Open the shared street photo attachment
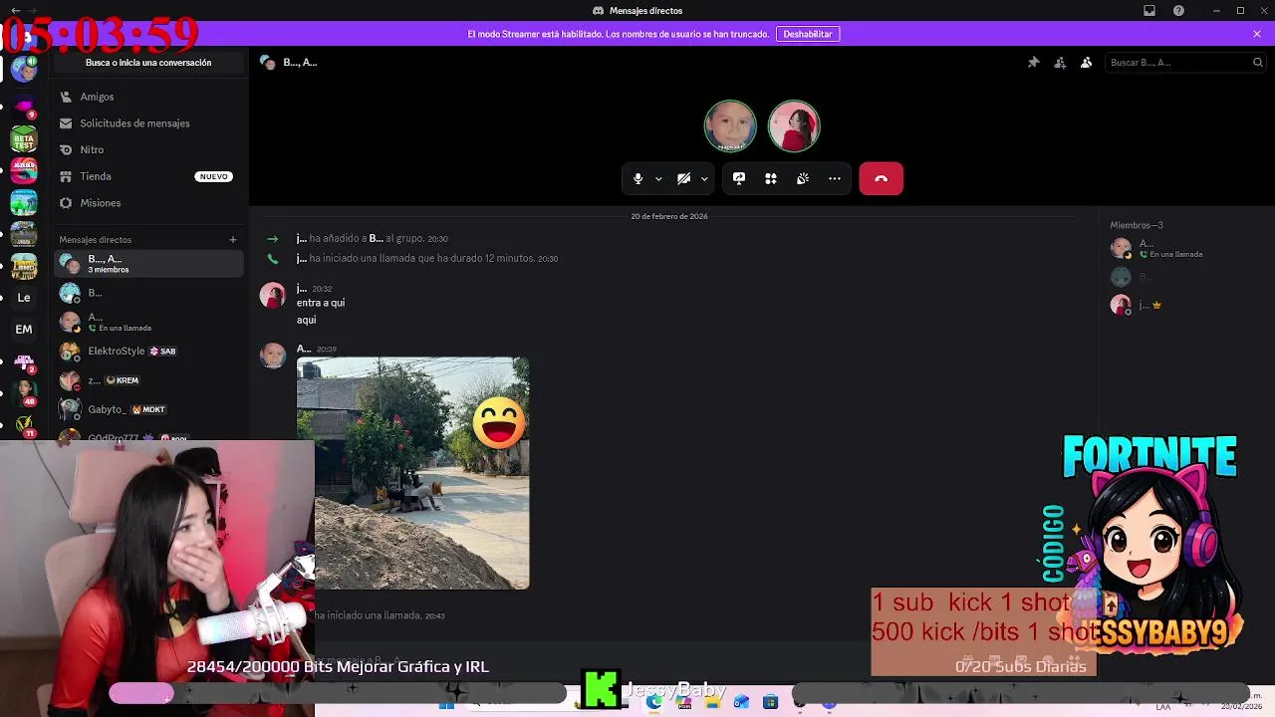 coord(412,473)
